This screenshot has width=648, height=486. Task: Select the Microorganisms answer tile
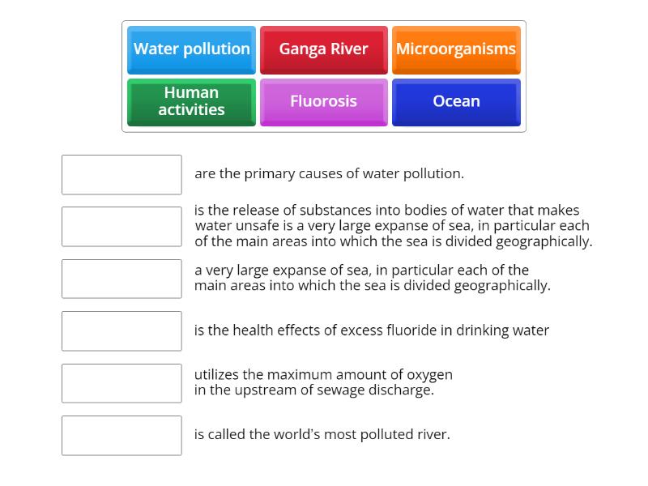click(456, 49)
